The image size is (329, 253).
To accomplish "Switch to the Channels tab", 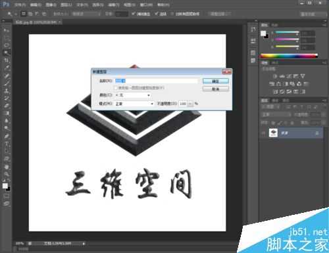I will pyautogui.click(x=275, y=101).
